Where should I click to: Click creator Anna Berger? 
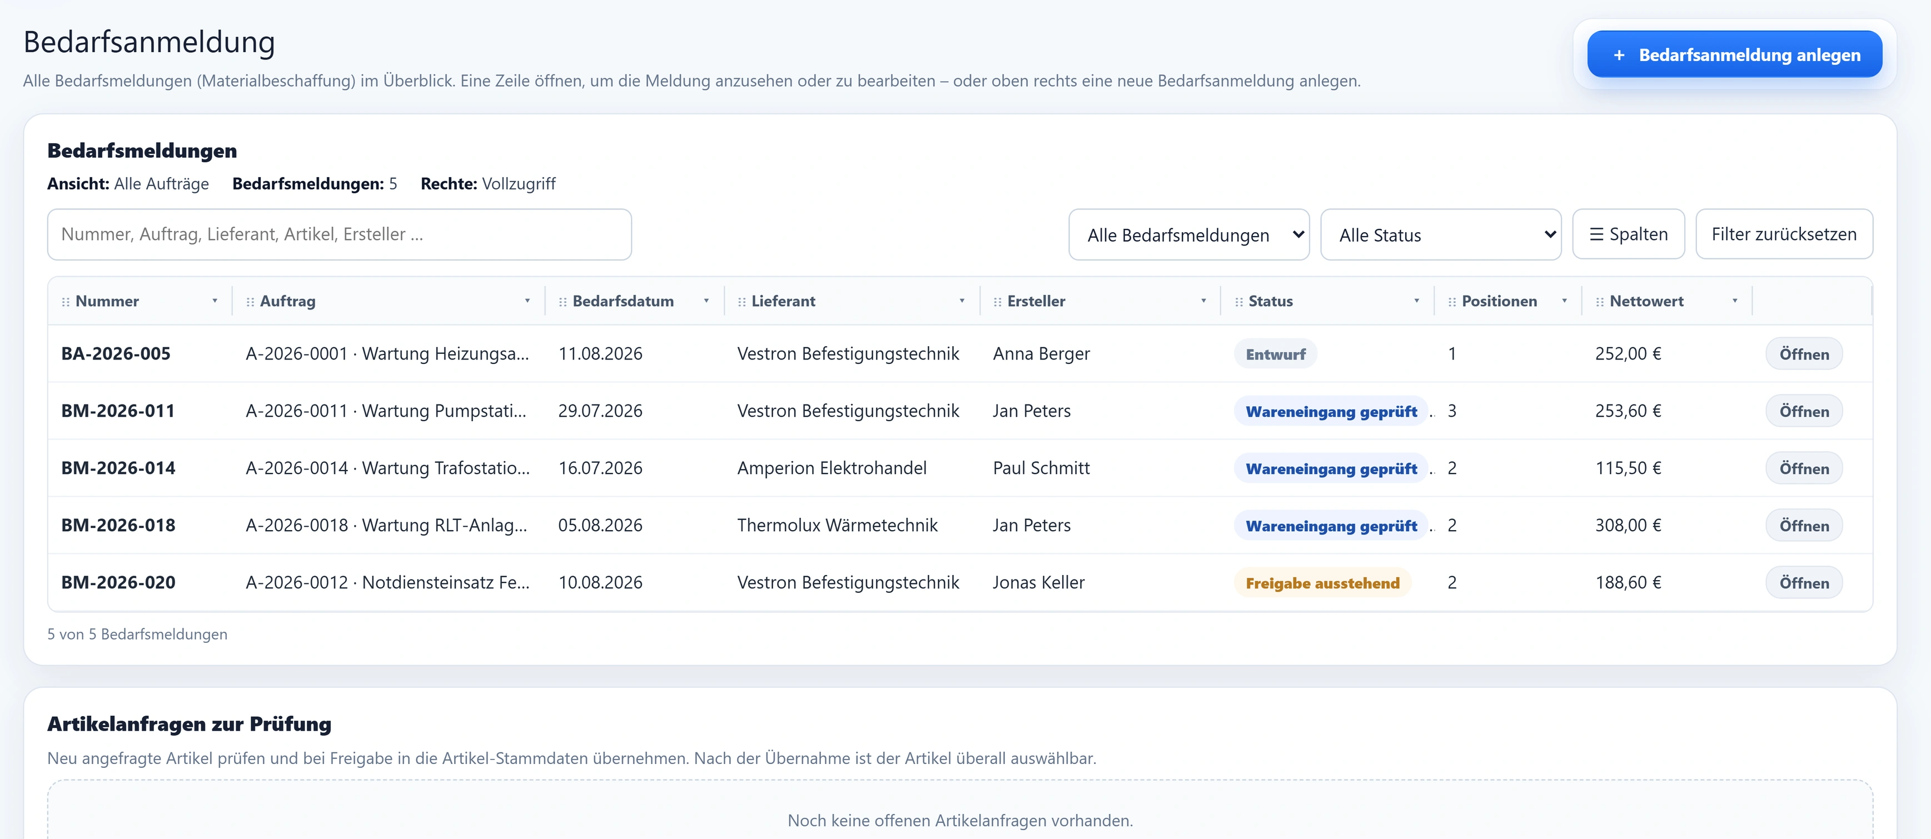[1041, 353]
